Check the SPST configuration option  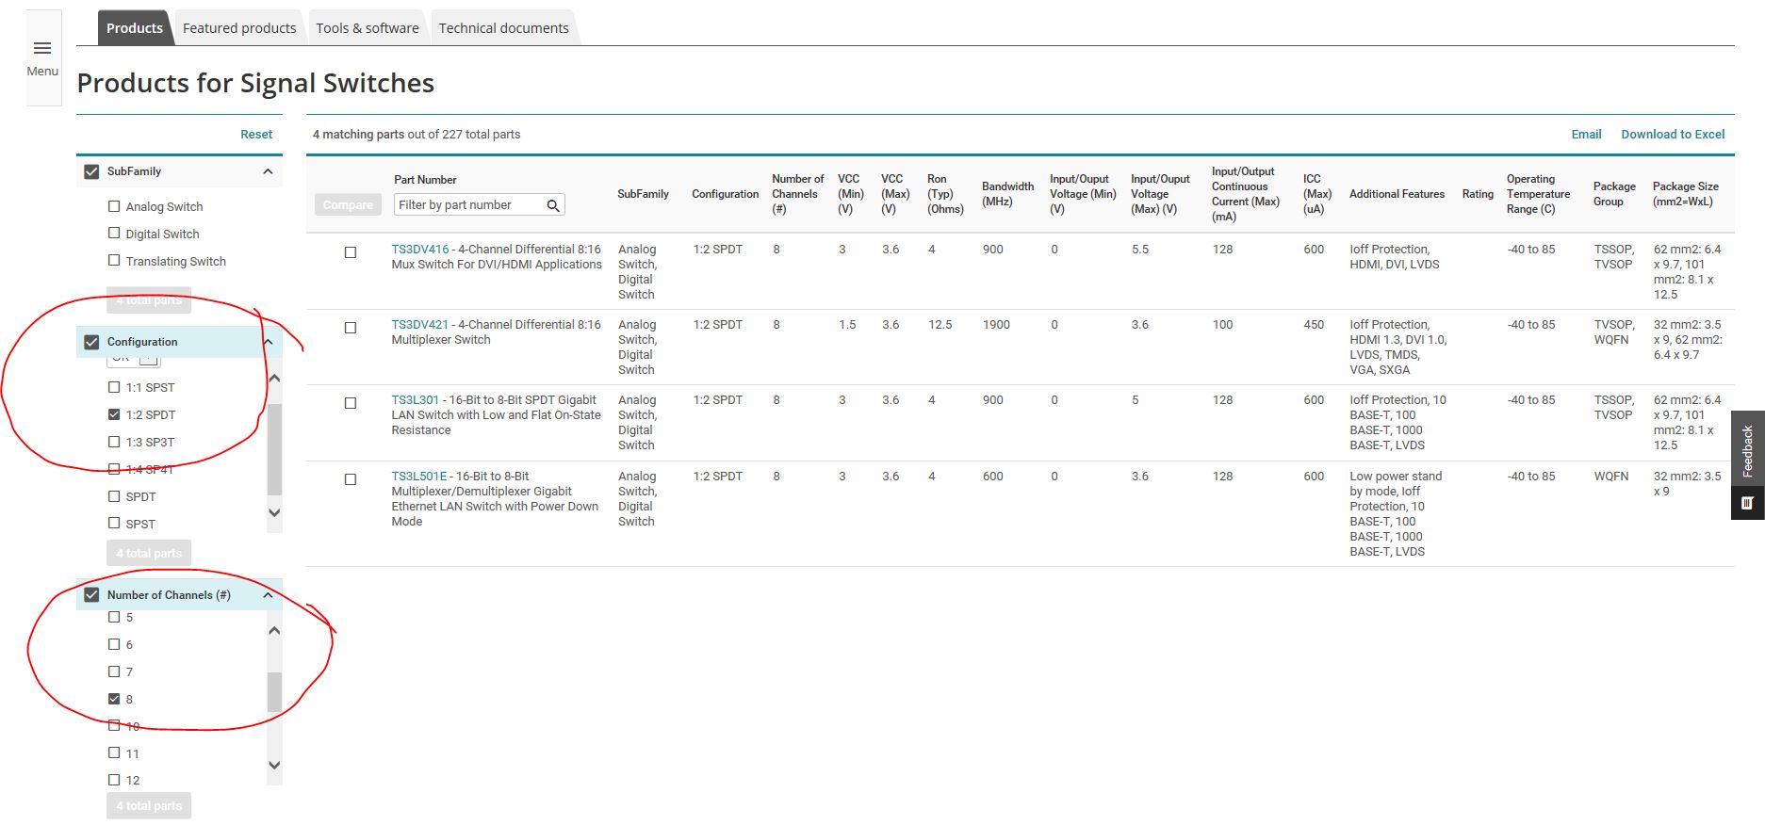114,524
